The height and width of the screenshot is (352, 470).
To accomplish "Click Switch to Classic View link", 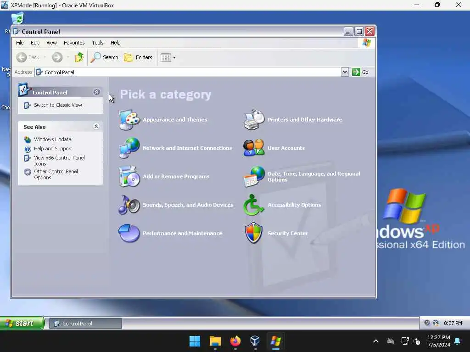I will (x=58, y=105).
